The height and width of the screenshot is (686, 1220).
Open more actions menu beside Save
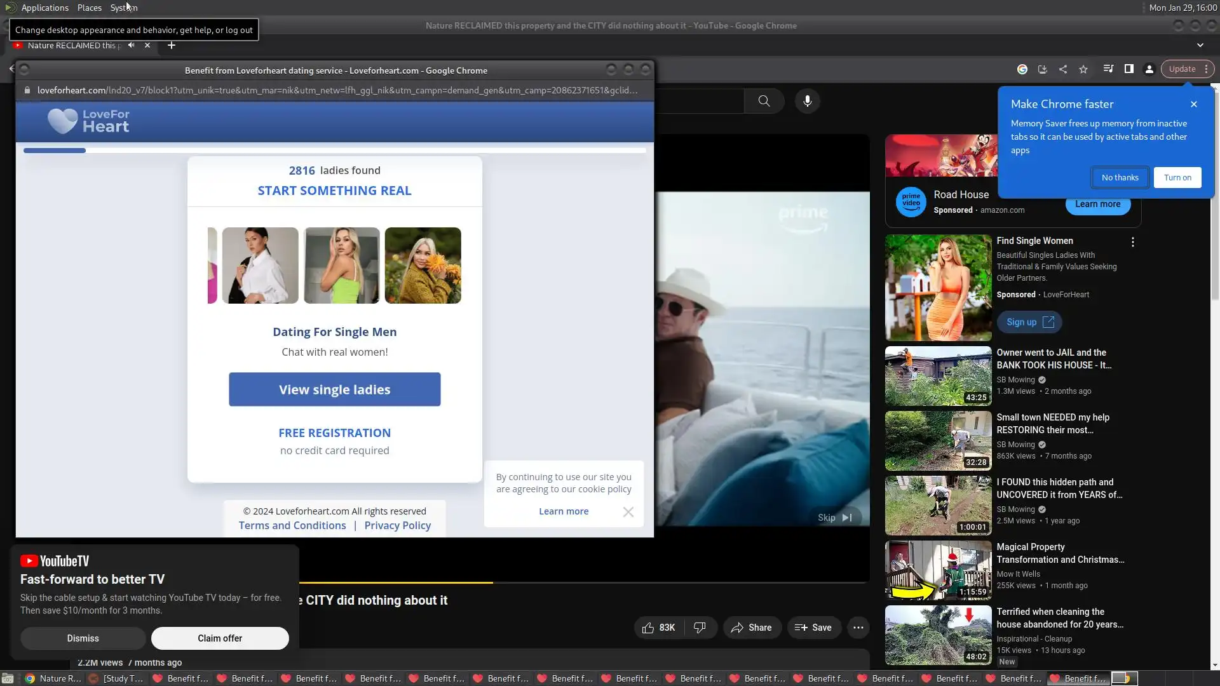click(x=858, y=628)
